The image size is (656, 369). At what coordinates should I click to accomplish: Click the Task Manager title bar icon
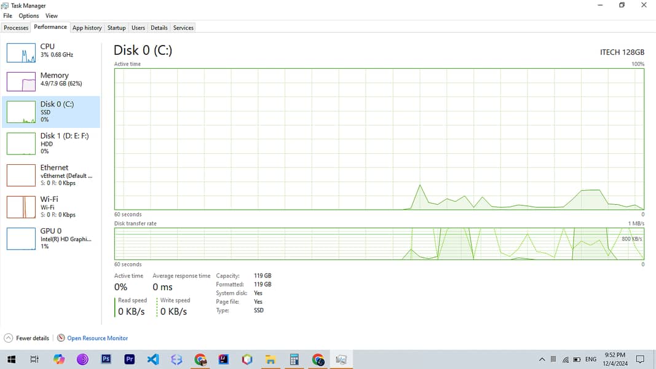pos(5,6)
